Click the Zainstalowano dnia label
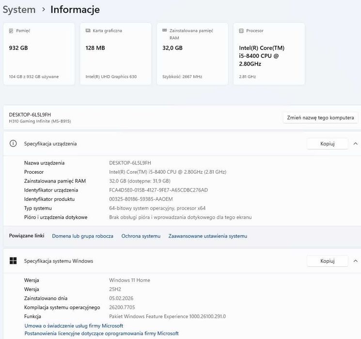Viewport: 361px width, 339px height. (46, 298)
